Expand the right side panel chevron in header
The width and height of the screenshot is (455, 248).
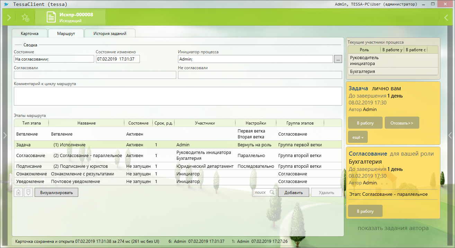(x=446, y=17)
